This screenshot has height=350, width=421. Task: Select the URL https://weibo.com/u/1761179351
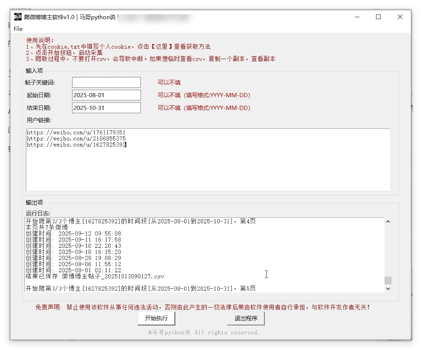point(76,132)
